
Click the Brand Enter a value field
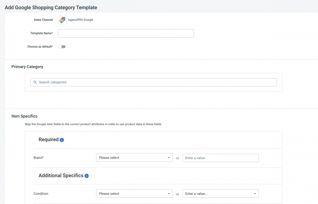point(220,158)
